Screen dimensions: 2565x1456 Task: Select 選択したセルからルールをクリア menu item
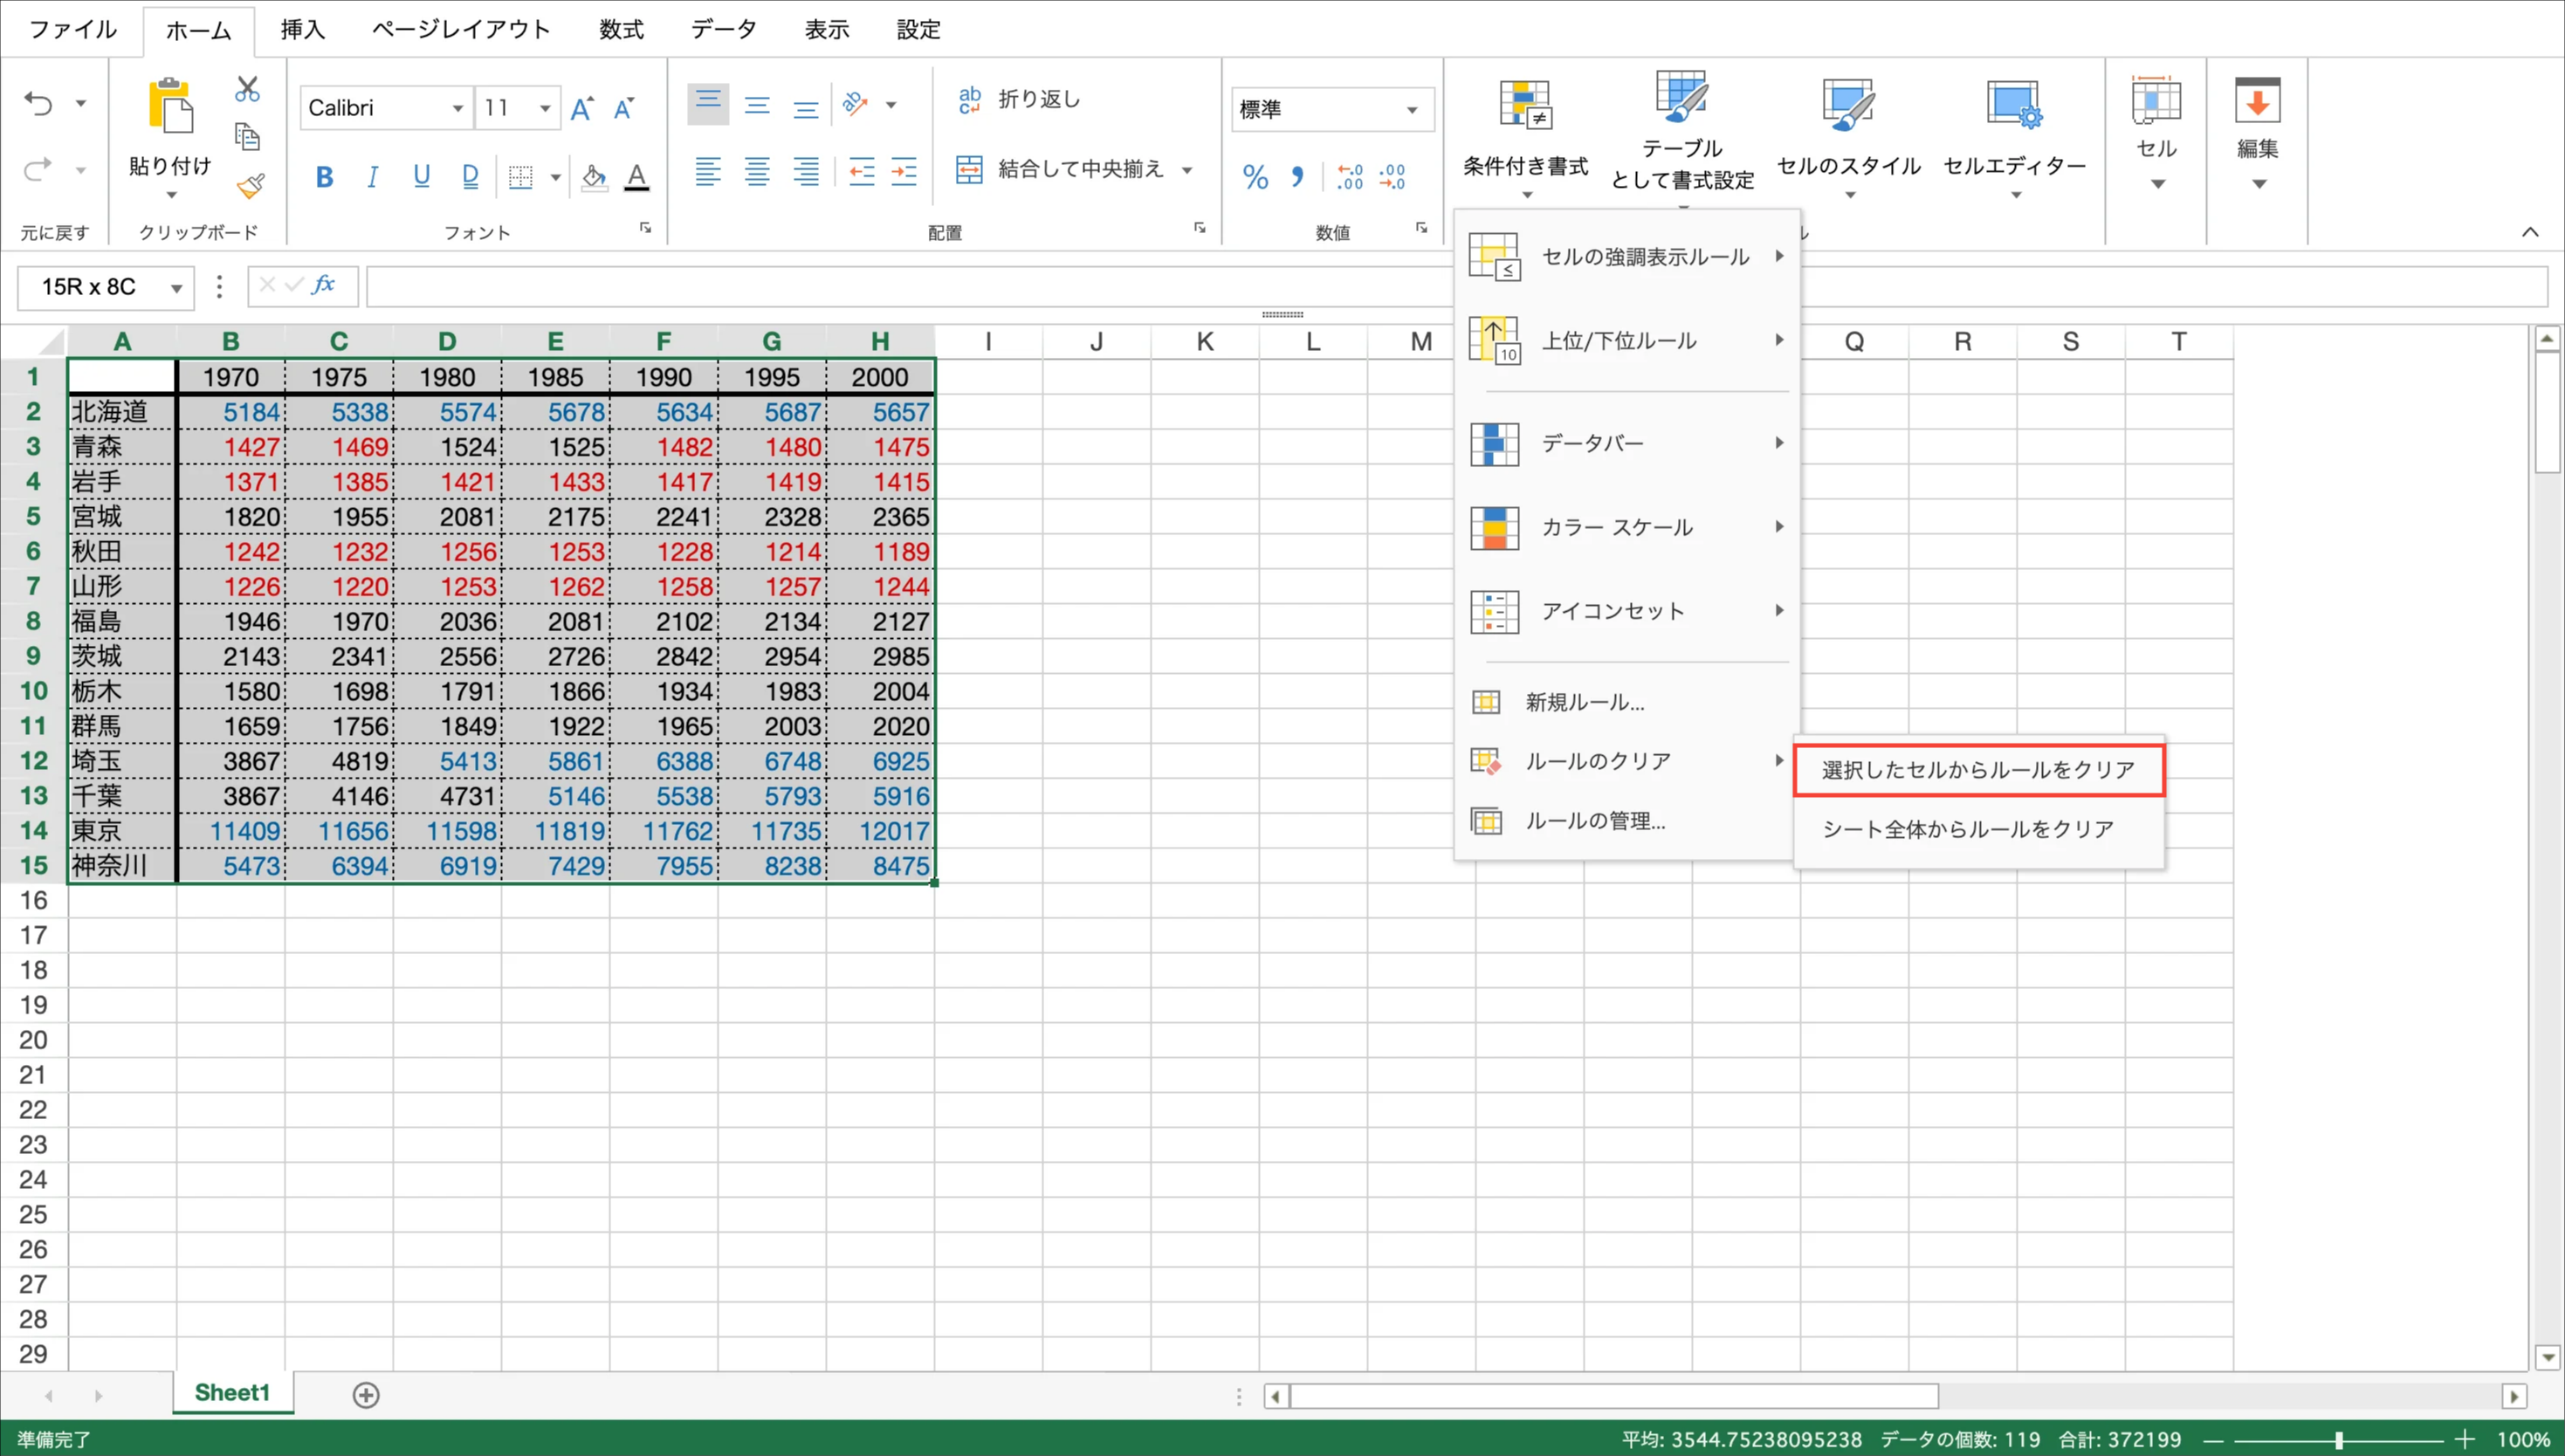pyautogui.click(x=1977, y=770)
